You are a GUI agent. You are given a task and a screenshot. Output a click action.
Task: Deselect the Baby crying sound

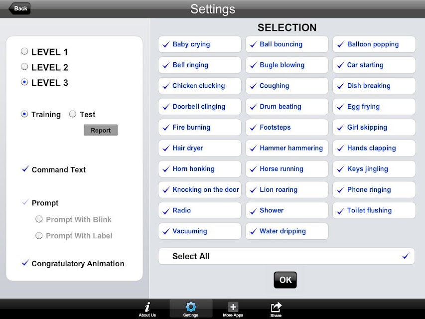(199, 44)
